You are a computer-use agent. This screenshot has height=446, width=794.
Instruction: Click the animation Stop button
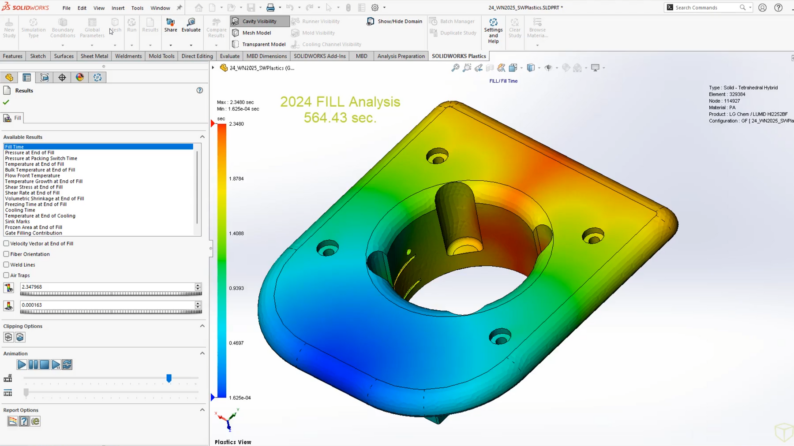point(45,364)
